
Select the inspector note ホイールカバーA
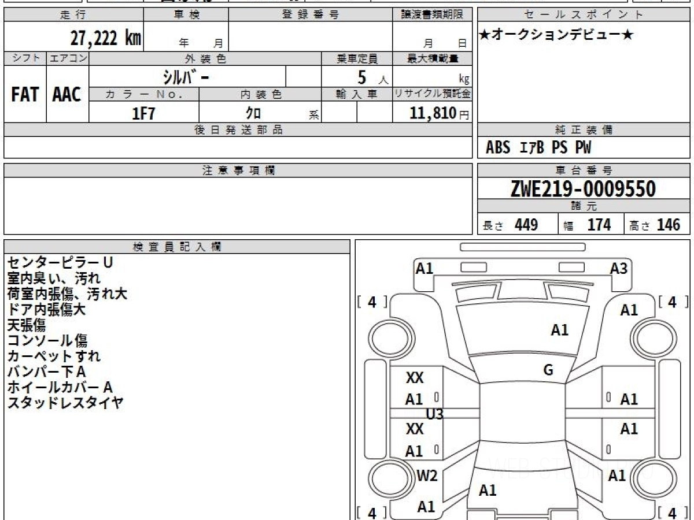(x=60, y=387)
